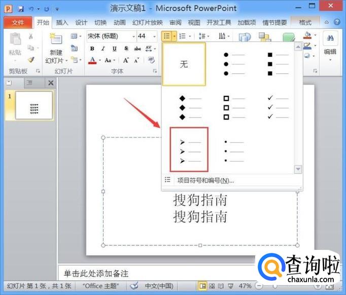Zoom out with minus button
The height and width of the screenshot is (295, 346).
259,286
